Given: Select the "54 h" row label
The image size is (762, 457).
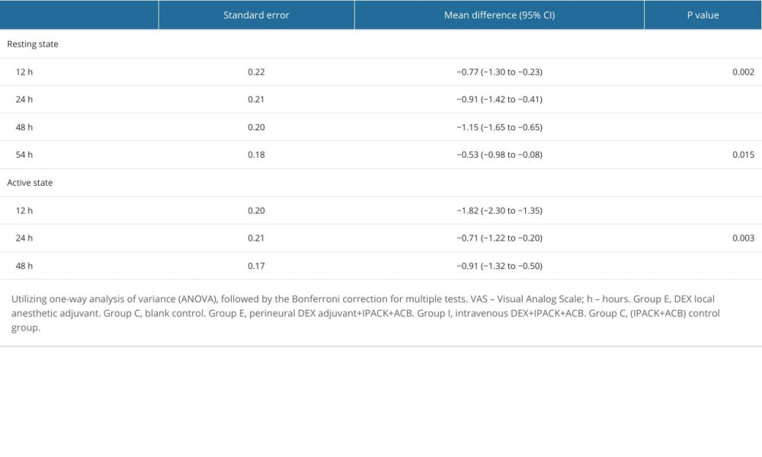Looking at the screenshot, I should [x=24, y=155].
